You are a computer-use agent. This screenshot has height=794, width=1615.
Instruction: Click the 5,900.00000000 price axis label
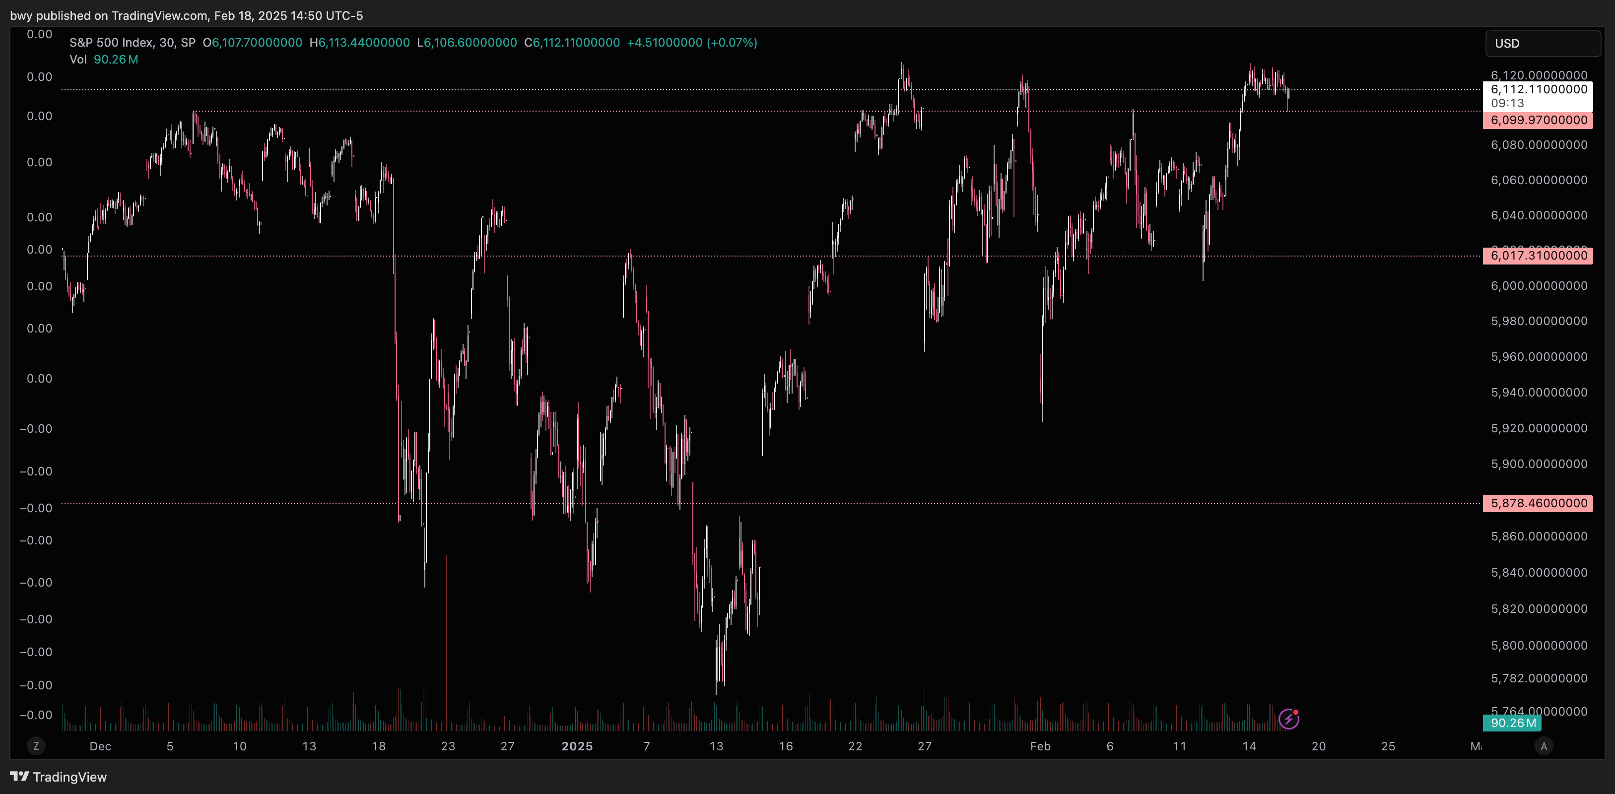(1539, 463)
